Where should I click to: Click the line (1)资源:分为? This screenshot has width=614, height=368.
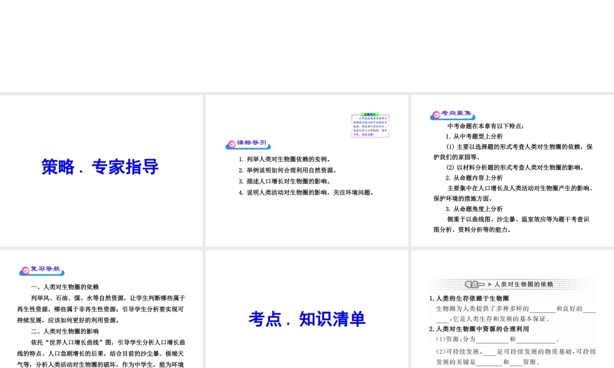point(498,339)
